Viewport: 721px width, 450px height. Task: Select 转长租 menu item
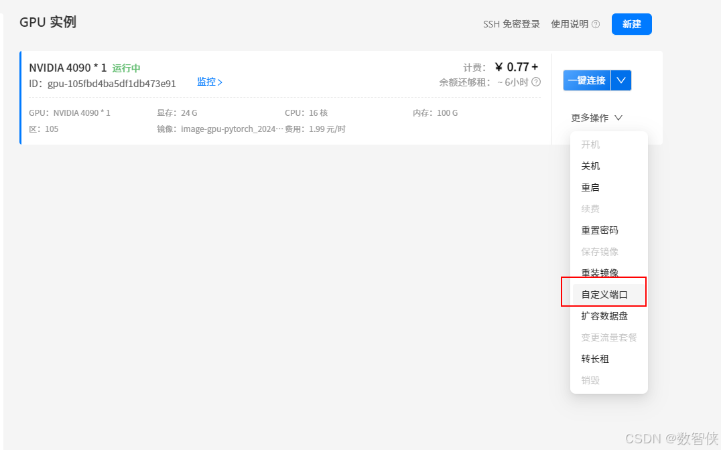coord(594,359)
